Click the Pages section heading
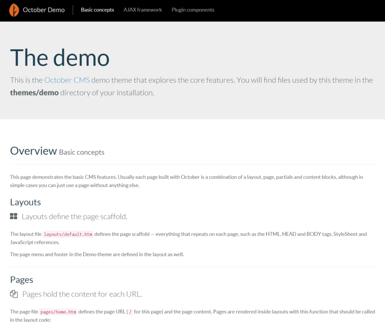This screenshot has width=385, height=325. (x=22, y=280)
